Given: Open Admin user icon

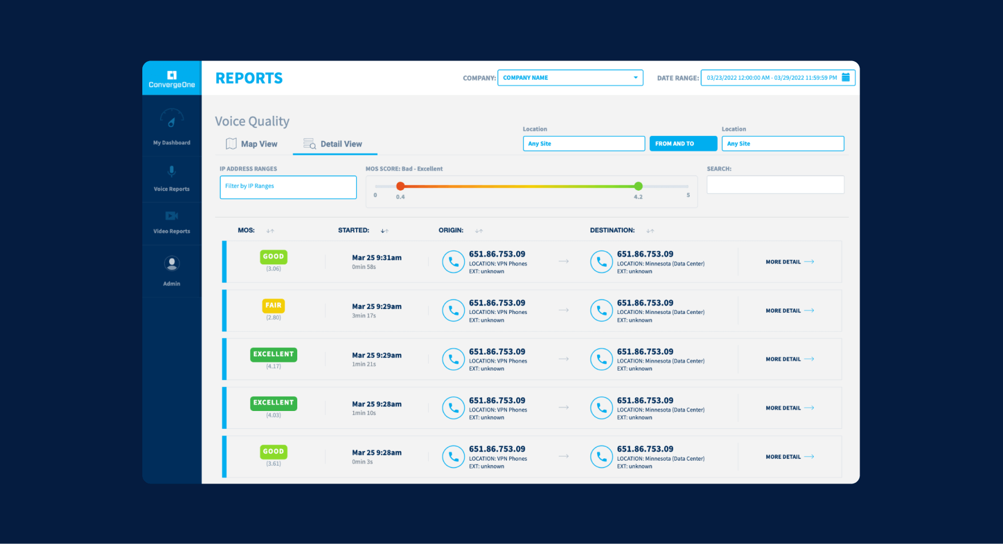Looking at the screenshot, I should point(171,263).
